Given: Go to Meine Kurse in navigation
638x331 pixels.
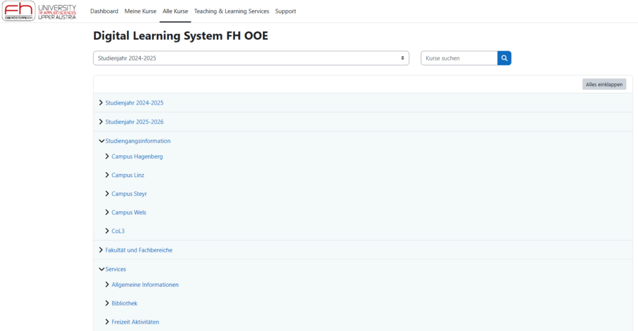Looking at the screenshot, I should pos(140,11).
